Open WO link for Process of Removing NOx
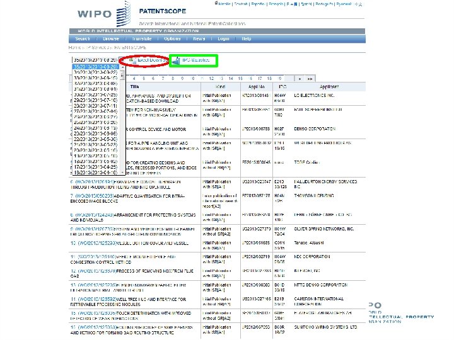The width and height of the screenshot is (454, 340). pyautogui.click(x=97, y=271)
